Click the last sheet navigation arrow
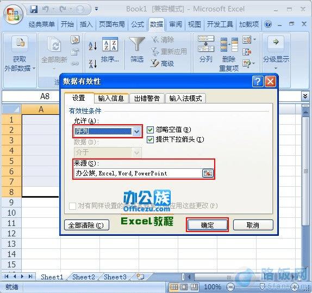This screenshot has width=312, height=293. tap(30, 277)
